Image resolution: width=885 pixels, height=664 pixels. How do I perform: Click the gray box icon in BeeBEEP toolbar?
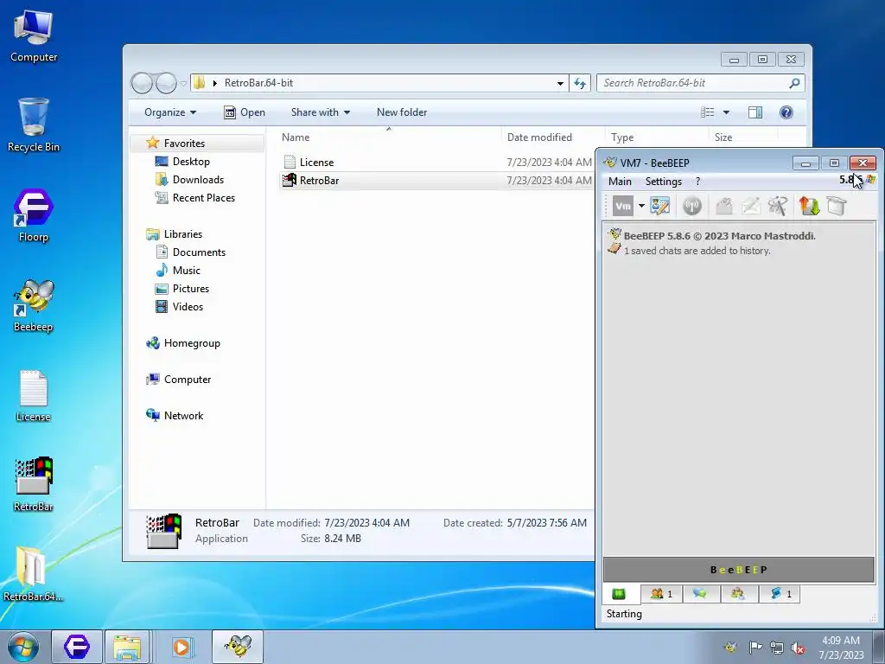[837, 206]
